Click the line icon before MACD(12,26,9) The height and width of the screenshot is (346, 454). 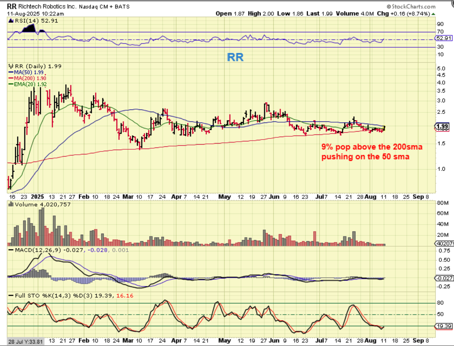[11, 250]
